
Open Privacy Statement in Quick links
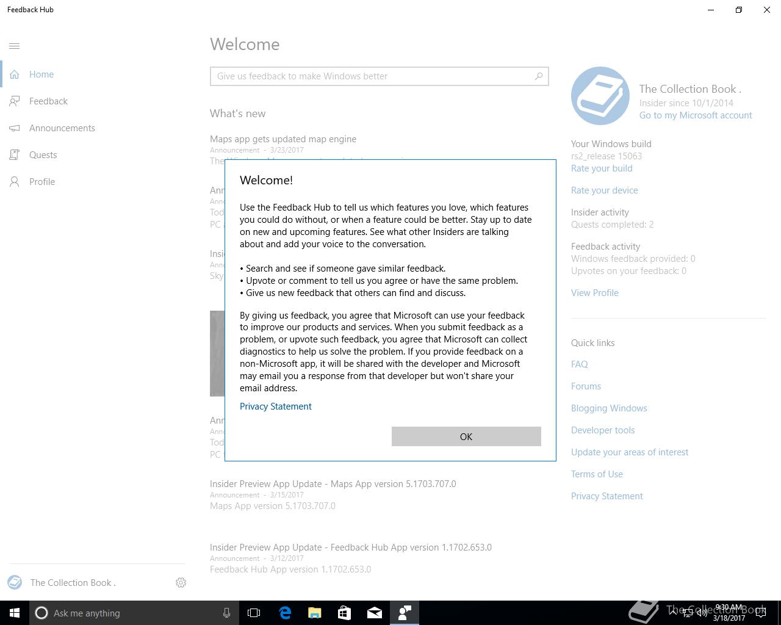click(607, 496)
